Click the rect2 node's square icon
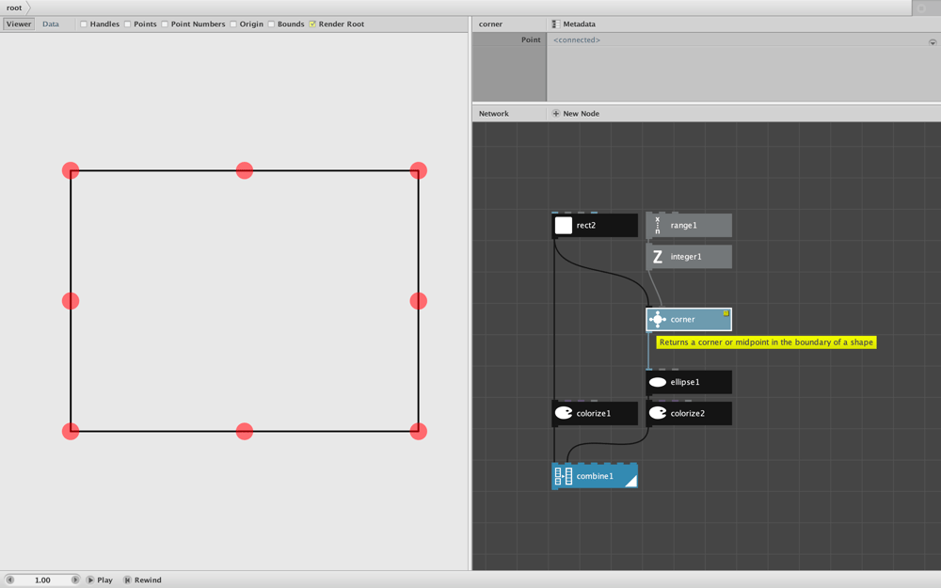 tap(563, 226)
